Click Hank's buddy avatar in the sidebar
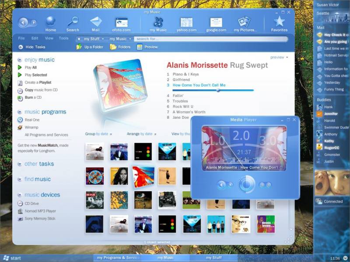Viewport: 350px width, 262px height. (x=319, y=107)
